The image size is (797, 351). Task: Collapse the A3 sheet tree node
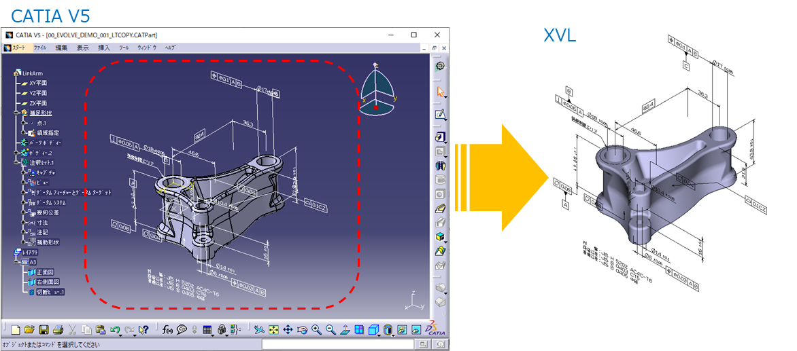tap(17, 262)
